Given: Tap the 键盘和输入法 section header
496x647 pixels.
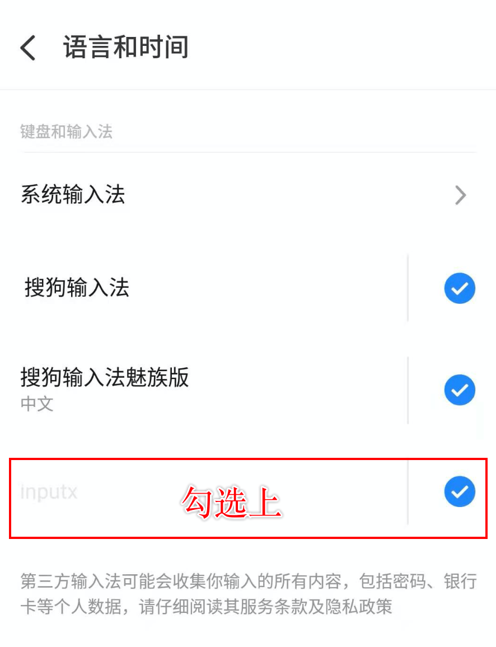Looking at the screenshot, I should pos(67,132).
